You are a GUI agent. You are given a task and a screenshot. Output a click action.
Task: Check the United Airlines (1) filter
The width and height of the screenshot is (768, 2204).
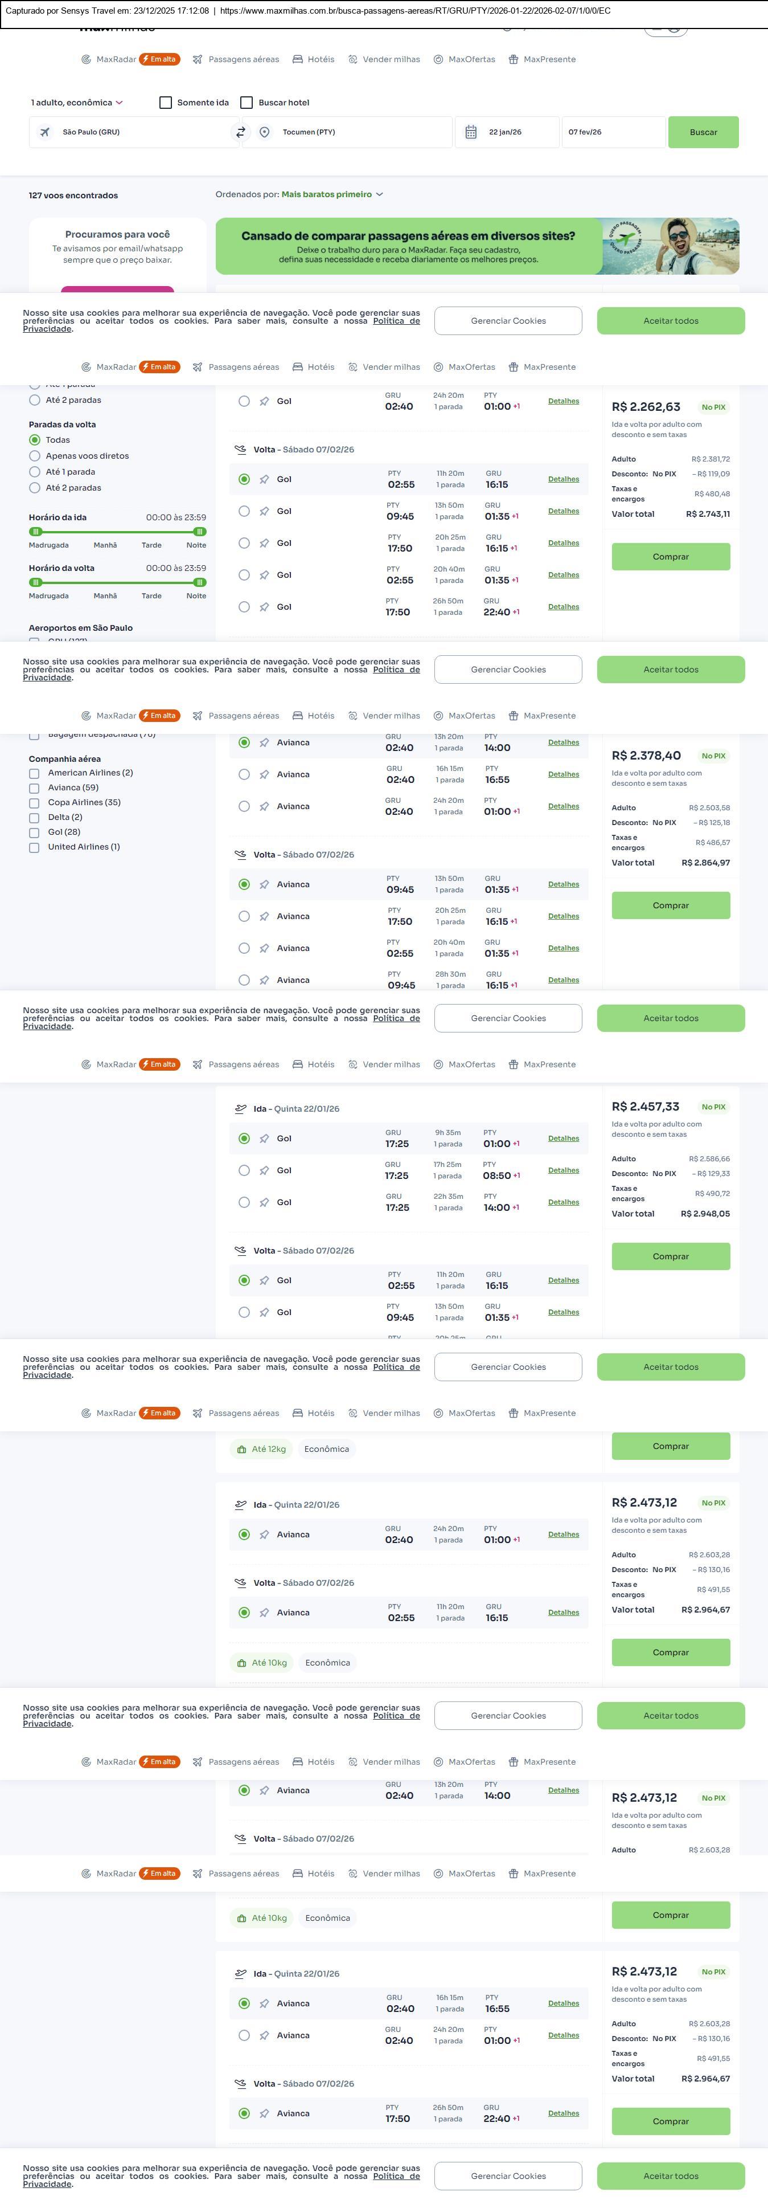[34, 847]
